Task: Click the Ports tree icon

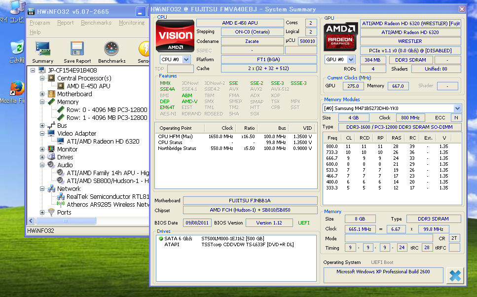Action: pyautogui.click(x=51, y=212)
